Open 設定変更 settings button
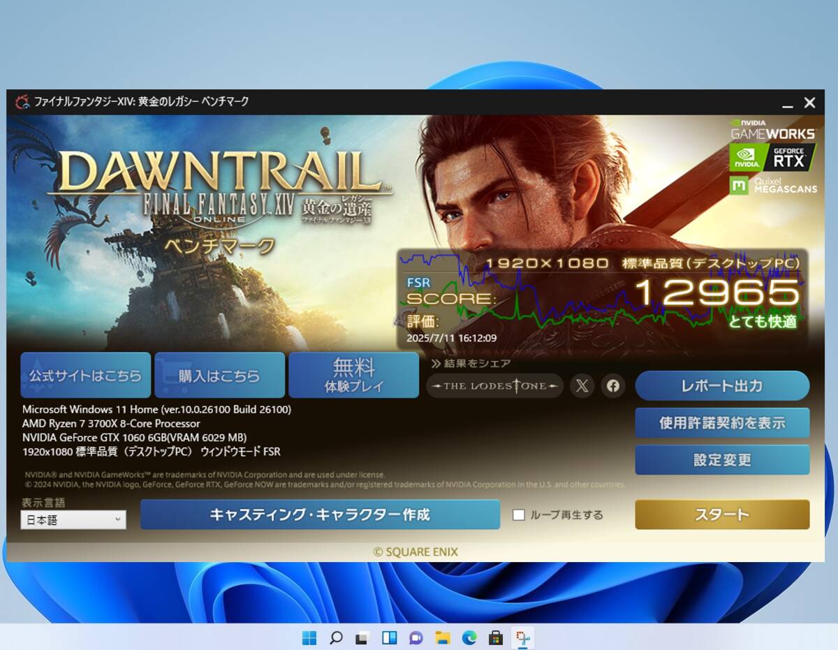 point(722,459)
